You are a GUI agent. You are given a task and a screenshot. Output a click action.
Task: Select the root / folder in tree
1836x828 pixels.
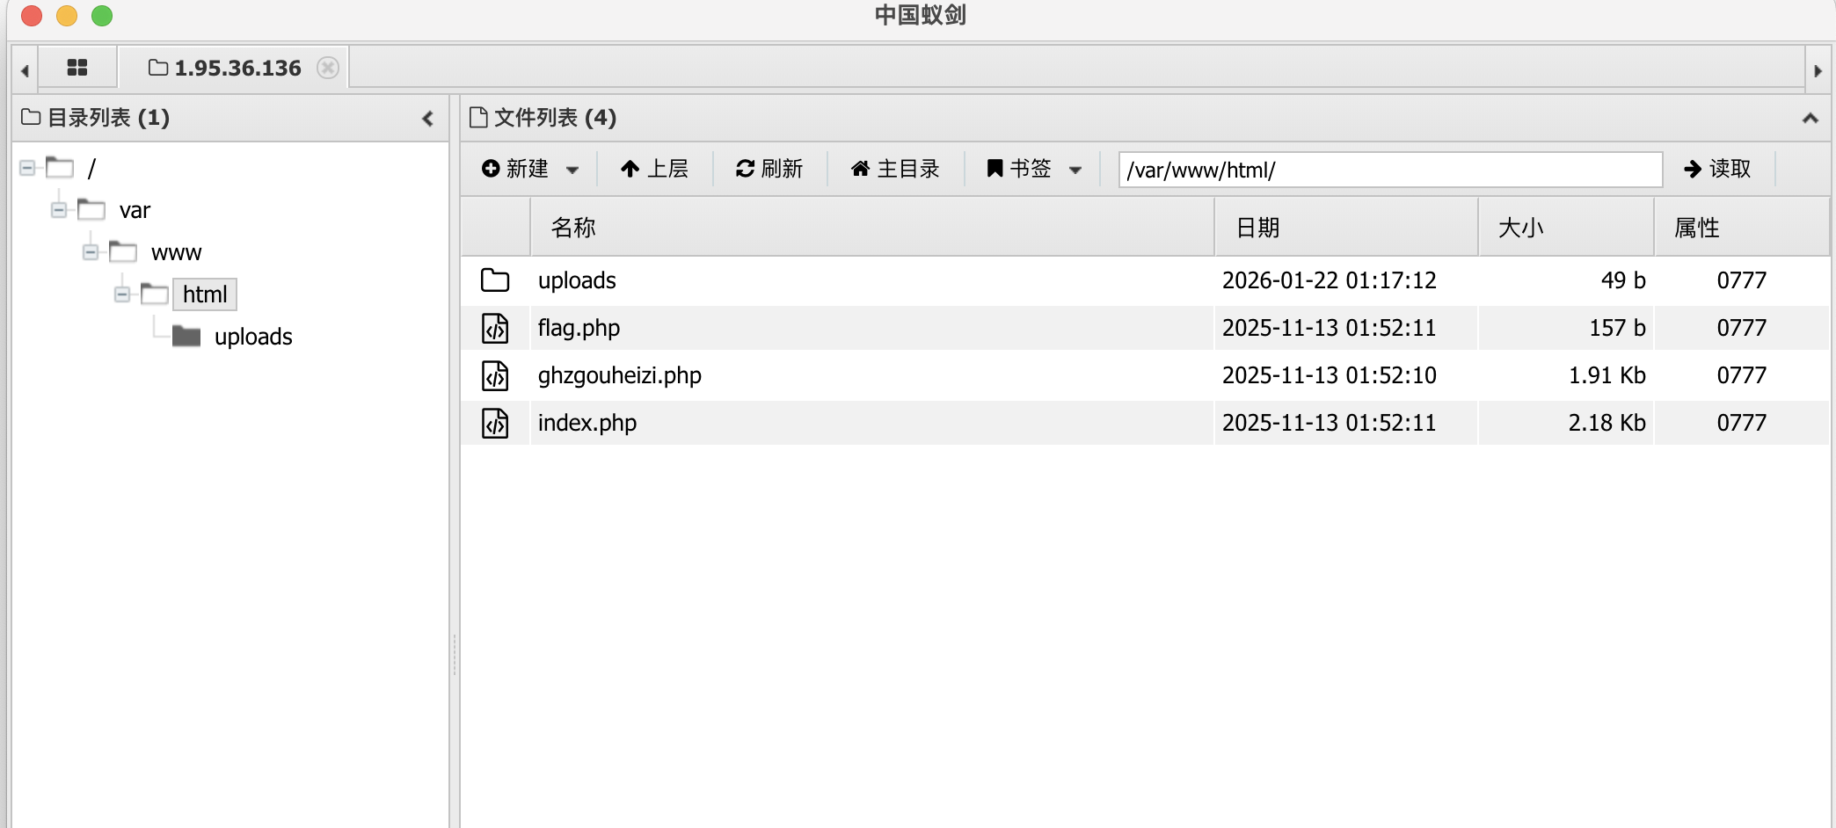click(x=91, y=168)
